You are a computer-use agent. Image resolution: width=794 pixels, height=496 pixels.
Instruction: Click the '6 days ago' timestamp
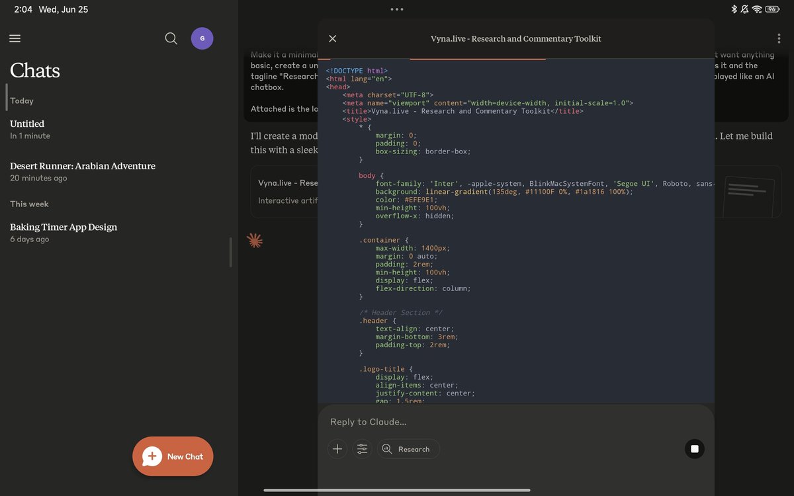29,239
